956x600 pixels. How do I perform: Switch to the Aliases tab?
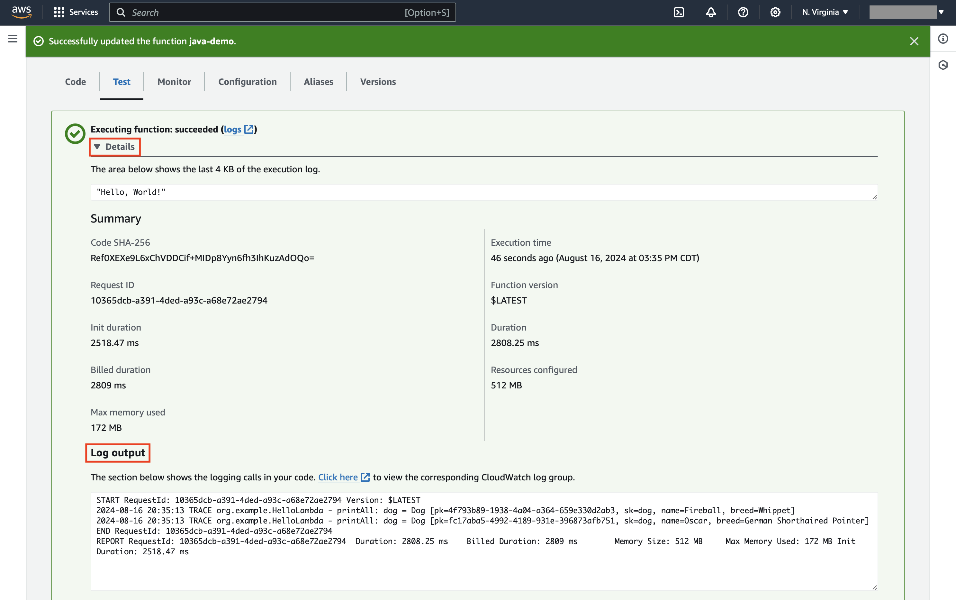click(x=318, y=82)
